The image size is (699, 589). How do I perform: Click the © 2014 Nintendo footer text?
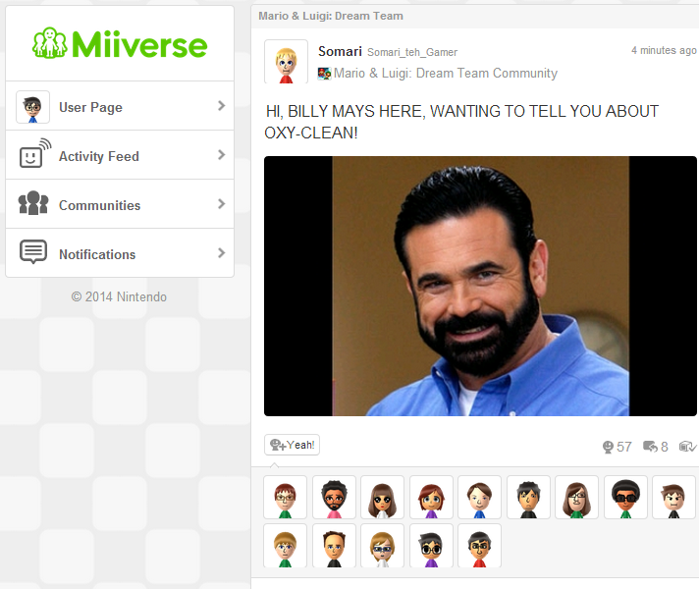[x=119, y=296]
